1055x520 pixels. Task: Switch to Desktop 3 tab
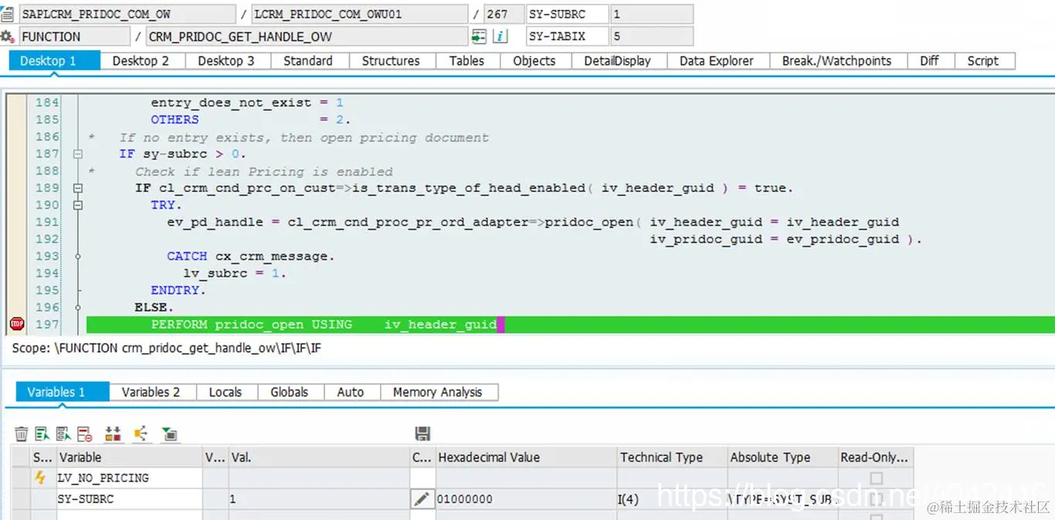click(226, 61)
